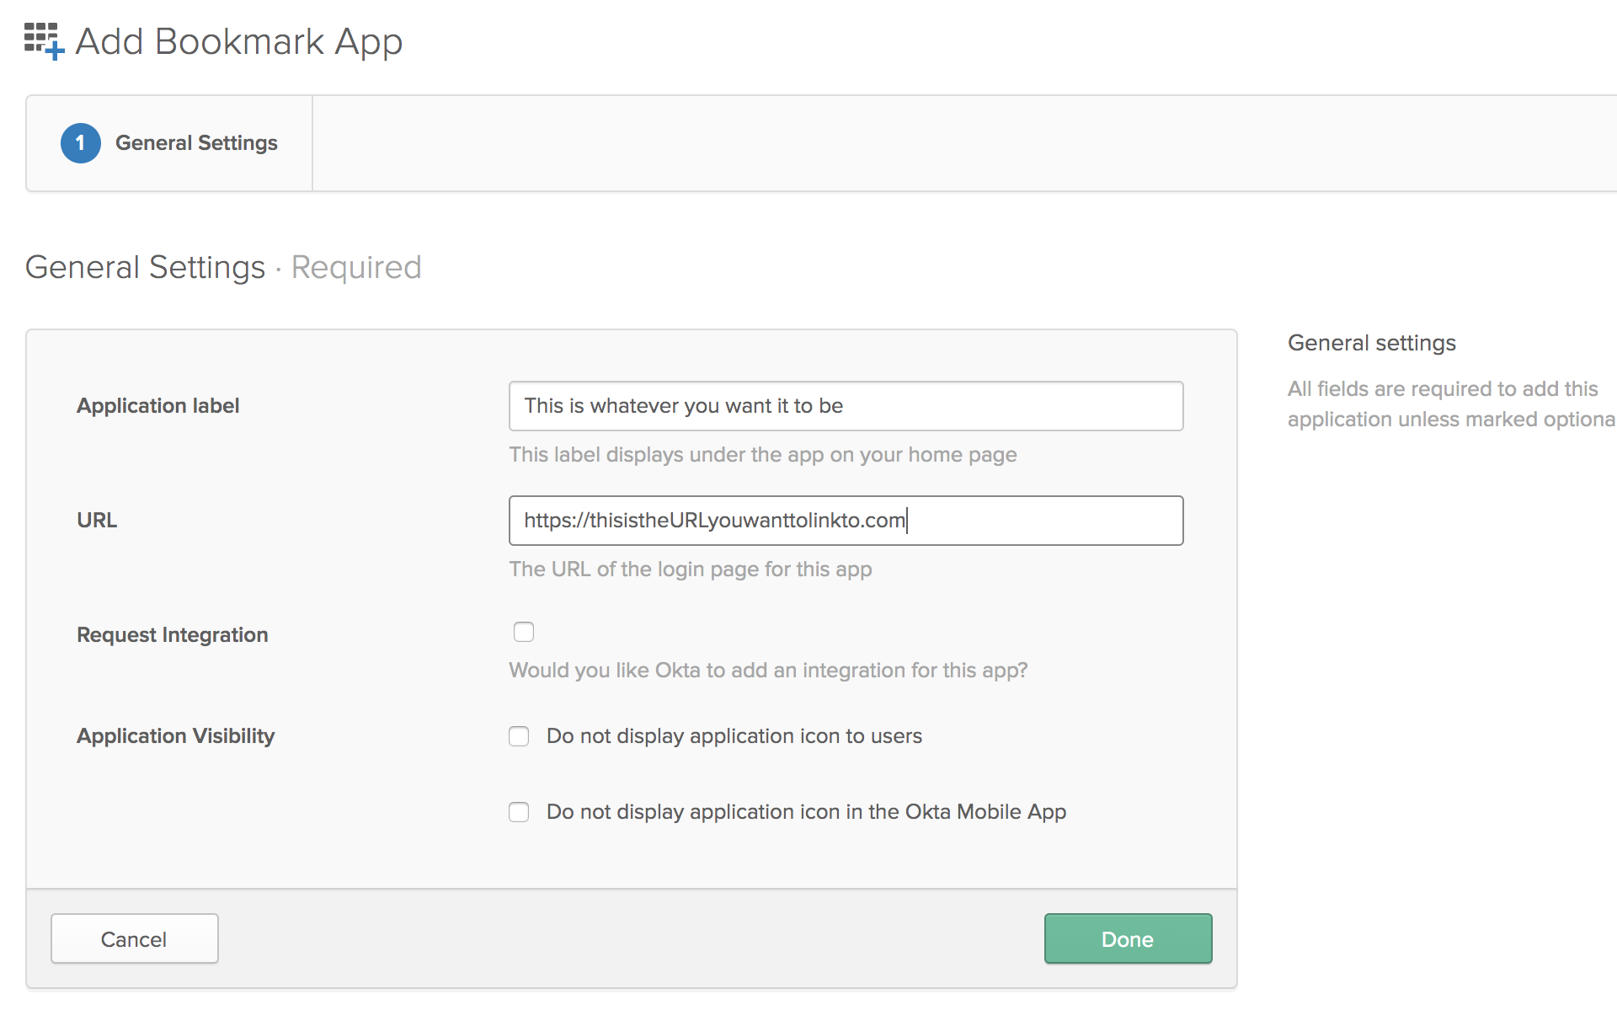Click the blue step 1 circle indicator
The image size is (1617, 1021).
(80, 143)
